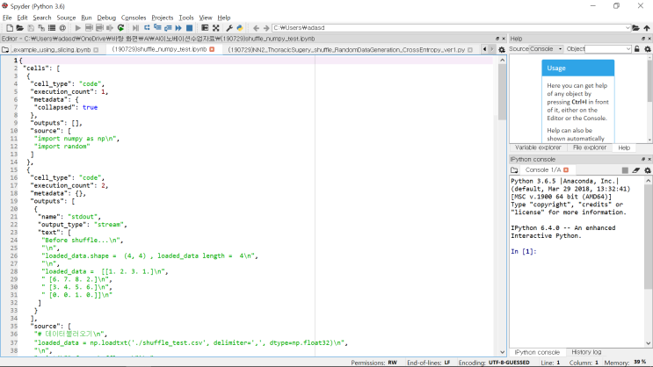The image size is (653, 367).
Task: Close the shuffle_numpy_test.ipynb tab
Action: [x=212, y=49]
